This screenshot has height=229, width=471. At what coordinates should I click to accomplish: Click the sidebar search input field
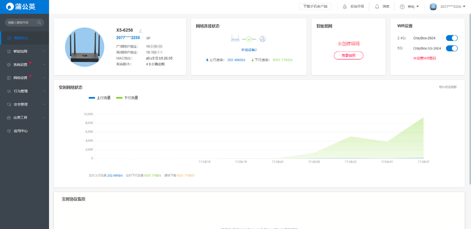pos(22,23)
